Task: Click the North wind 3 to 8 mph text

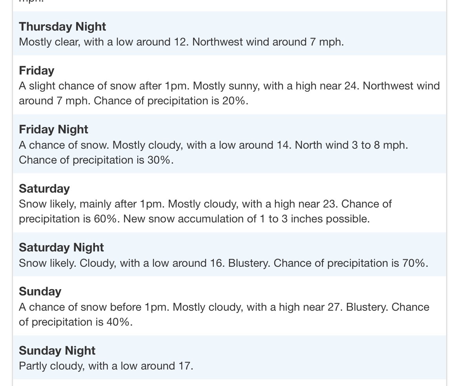Action: [x=351, y=145]
